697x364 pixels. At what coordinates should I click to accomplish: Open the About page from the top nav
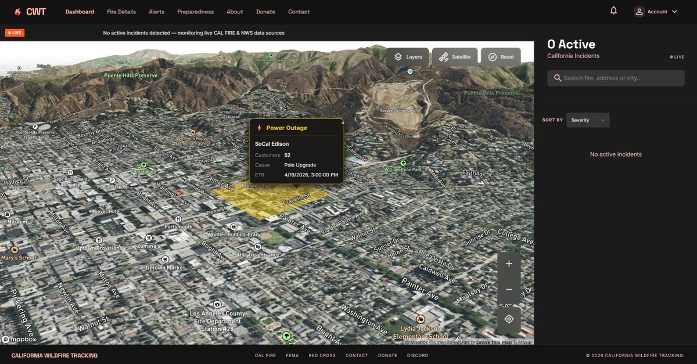235,12
